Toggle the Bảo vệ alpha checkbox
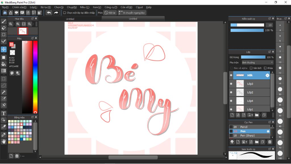The image size is (291, 164). click(231, 68)
